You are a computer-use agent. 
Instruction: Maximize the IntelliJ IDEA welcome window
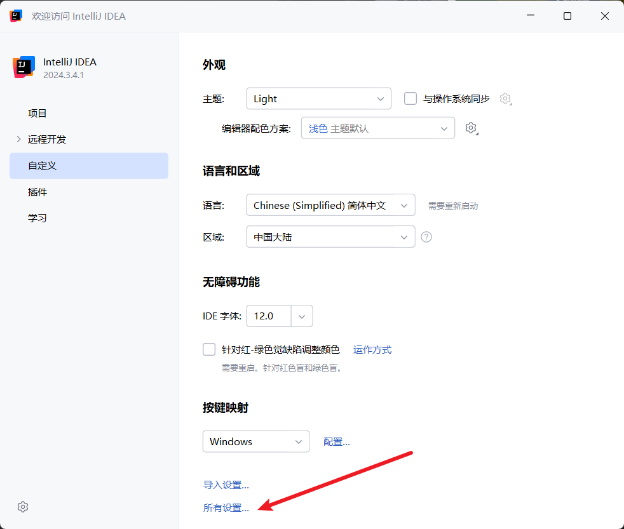pos(567,16)
